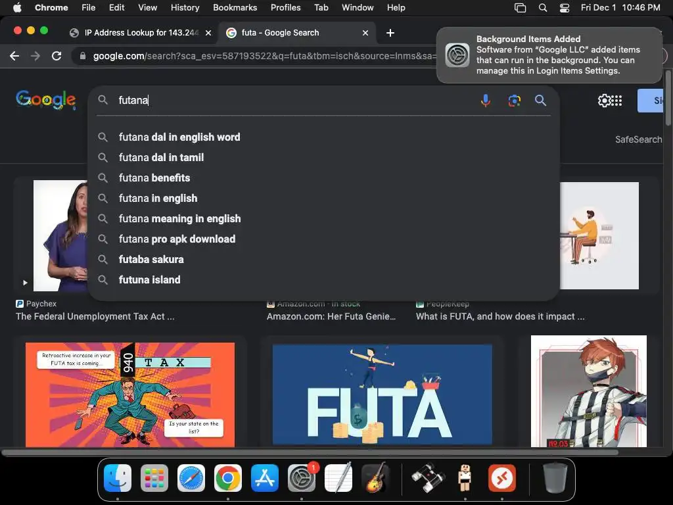This screenshot has height=505, width=673.
Task: Select suggestion 'futana meaning in english'
Action: click(x=323, y=218)
